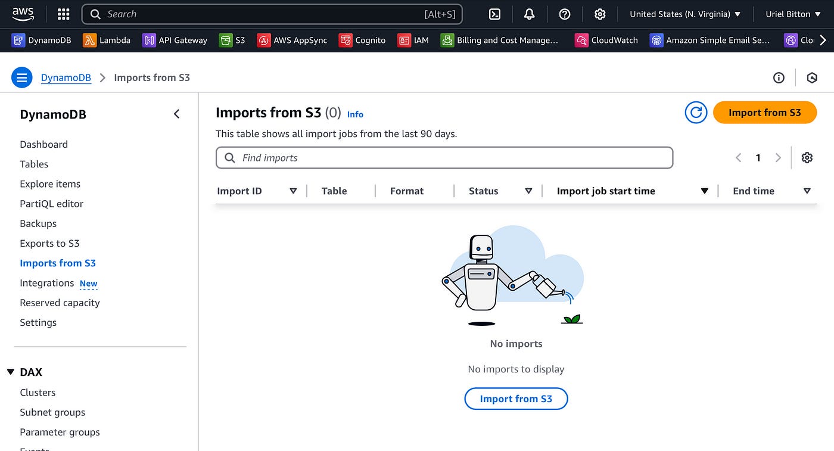This screenshot has height=451, width=834.
Task: Open the help question mark icon
Action: [565, 14]
